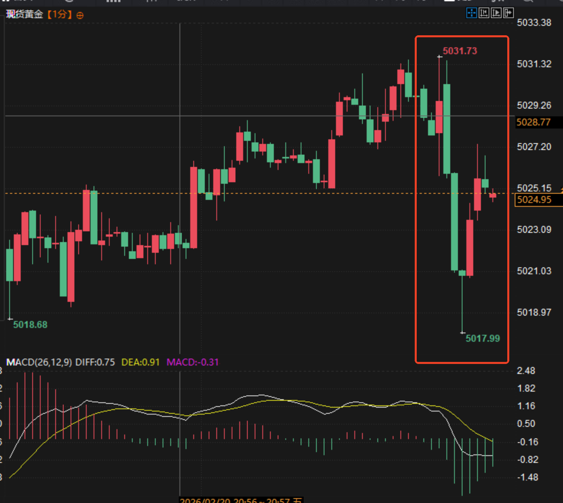Image resolution: width=563 pixels, height=503 pixels.
Task: Click the 5018.68 low price label
Action: pos(30,325)
